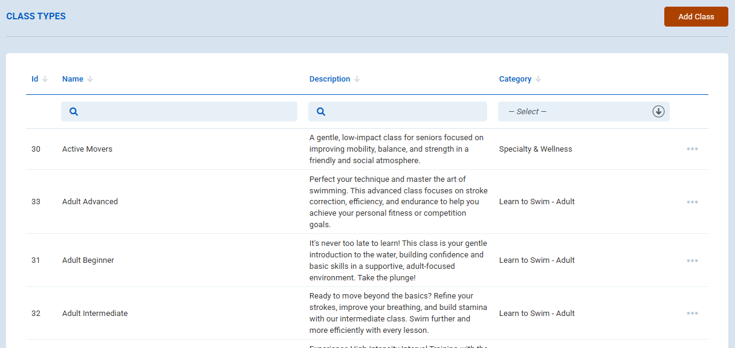Select the Active Movers class name

click(87, 149)
